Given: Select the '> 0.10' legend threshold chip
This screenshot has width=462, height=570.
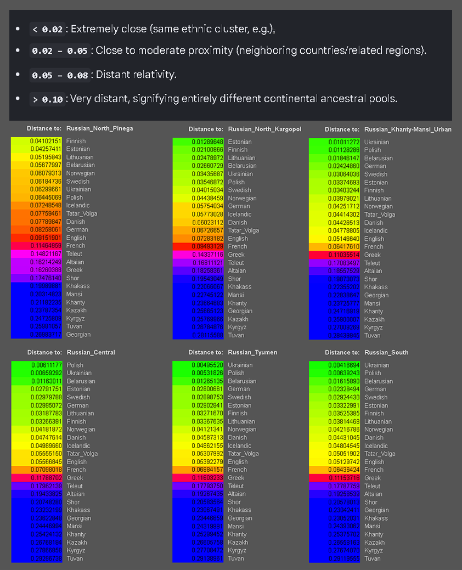Looking at the screenshot, I should [x=48, y=99].
